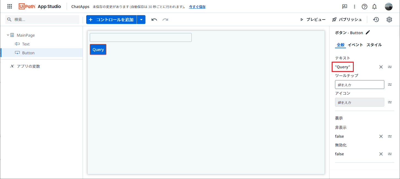Open expression editor for 非表示 property
Image resolution: width=400 pixels, height=179 pixels.
pyautogui.click(x=390, y=136)
